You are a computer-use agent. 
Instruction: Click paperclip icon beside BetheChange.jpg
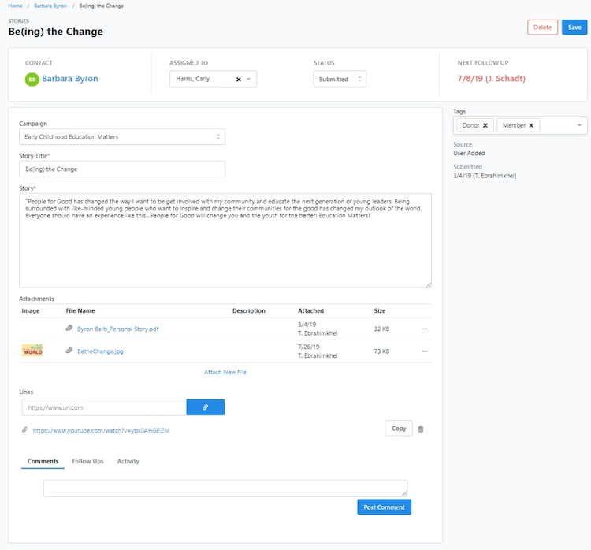coord(69,351)
